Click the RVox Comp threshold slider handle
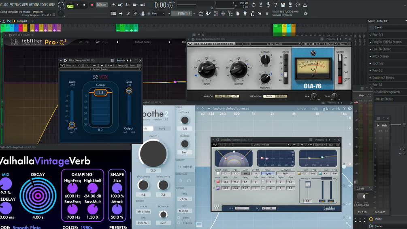Image resolution: width=407 pixels, height=229 pixels. [100, 92]
